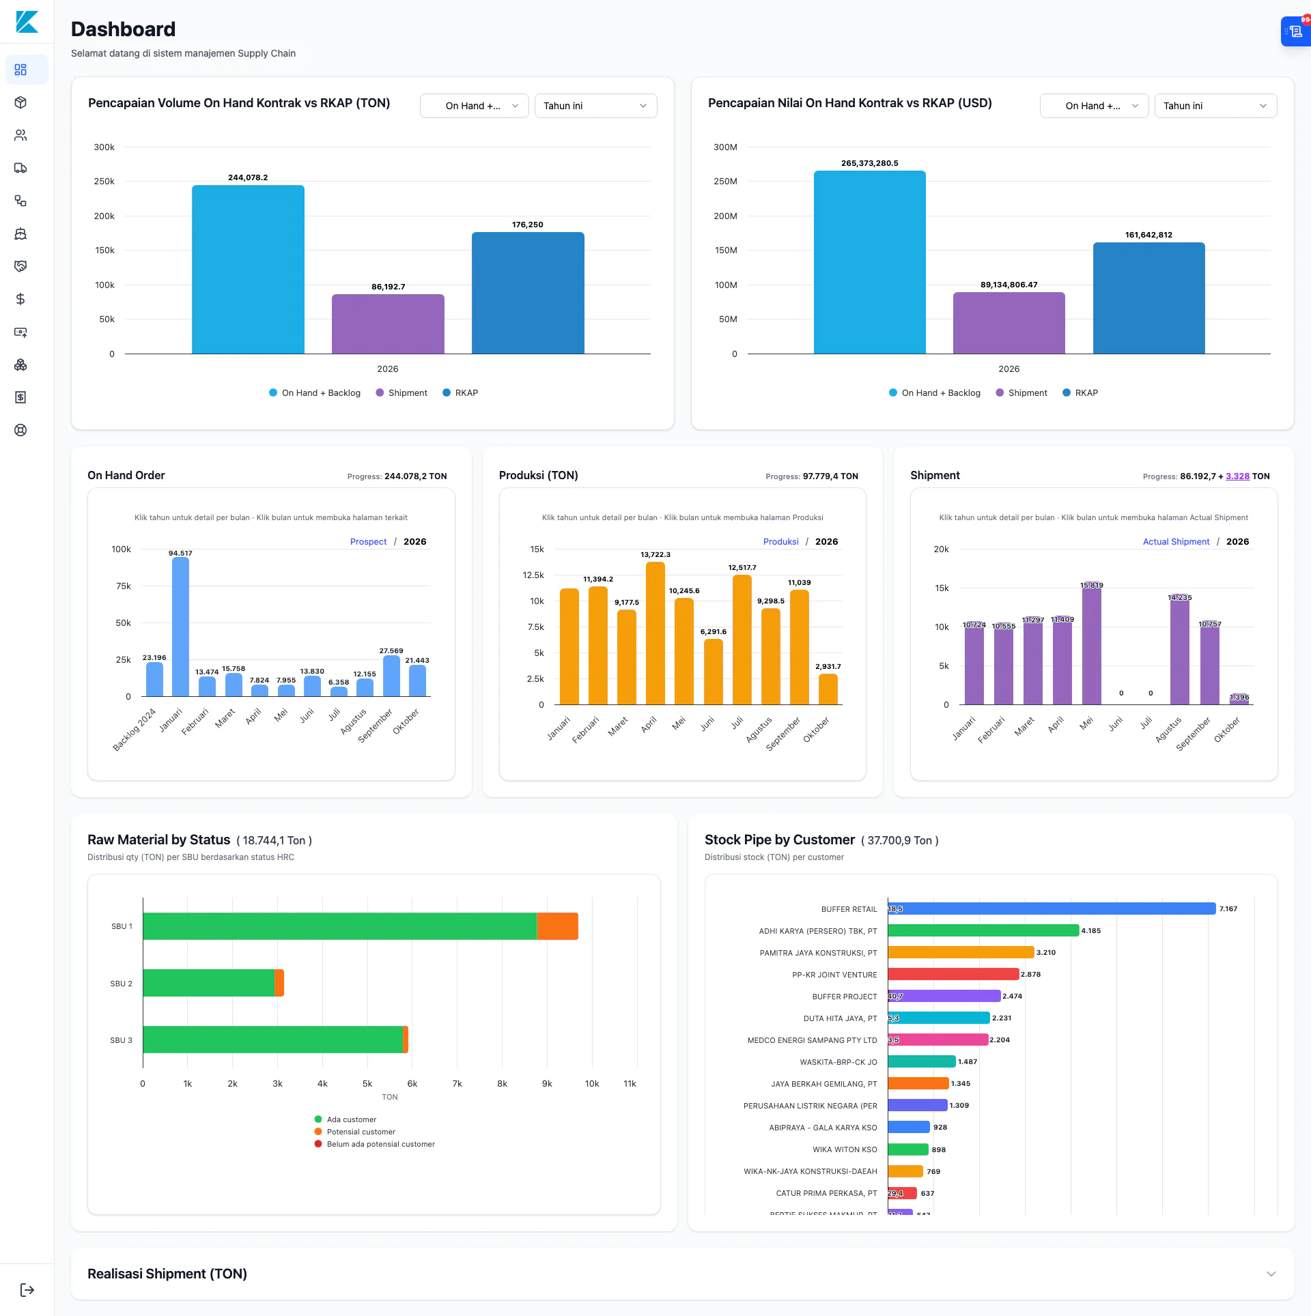The image size is (1311, 1316).
Task: Click the April 13,722.3 bar in Produksi chart
Action: pos(655,633)
